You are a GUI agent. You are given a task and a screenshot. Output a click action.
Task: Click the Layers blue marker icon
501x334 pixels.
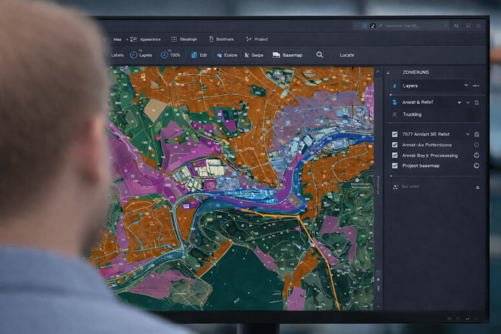point(395,86)
